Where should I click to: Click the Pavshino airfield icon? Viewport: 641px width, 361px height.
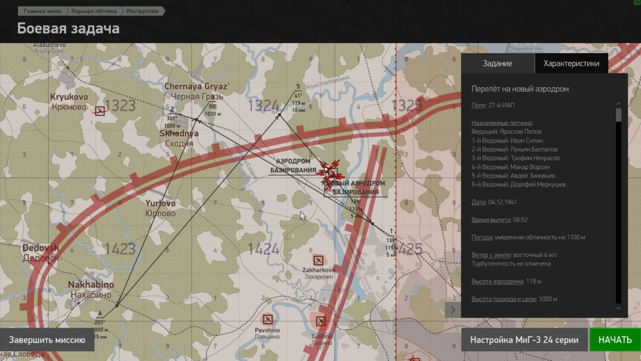click(x=268, y=319)
